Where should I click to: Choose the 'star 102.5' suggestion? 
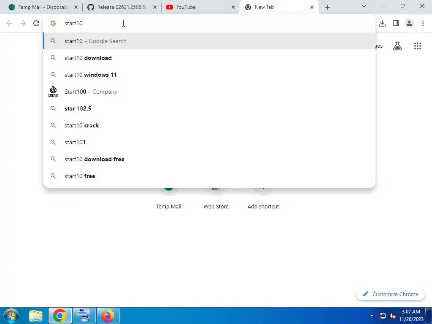[209, 108]
